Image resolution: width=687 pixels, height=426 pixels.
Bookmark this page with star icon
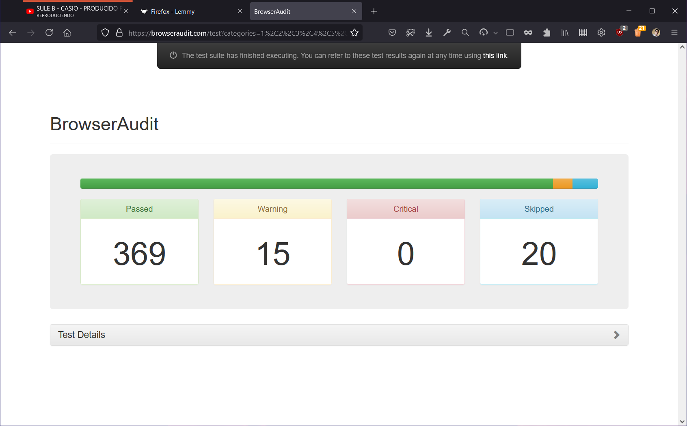click(x=354, y=33)
